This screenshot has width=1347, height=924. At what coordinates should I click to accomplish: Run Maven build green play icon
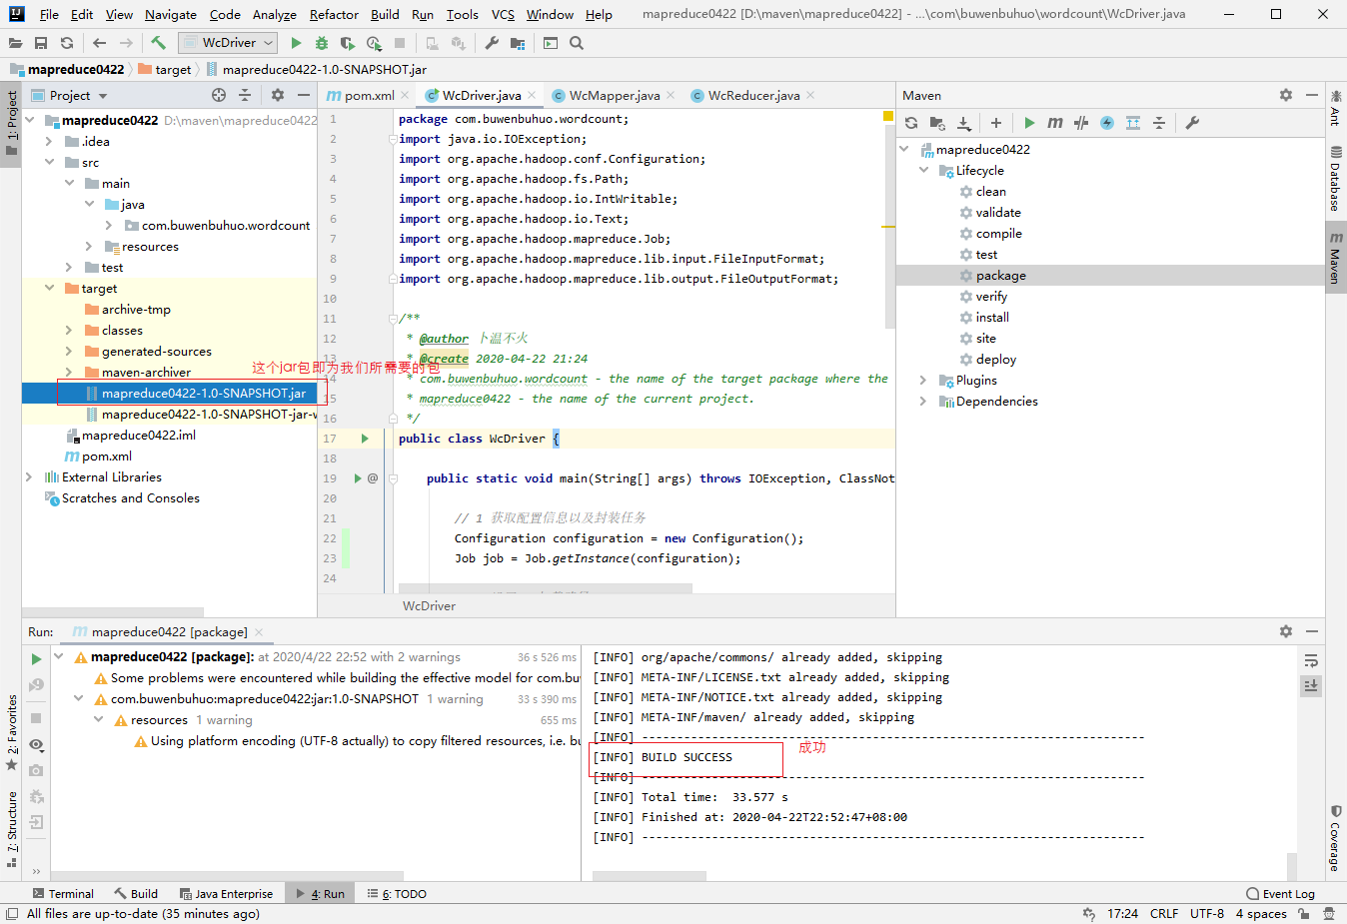[x=1029, y=123]
